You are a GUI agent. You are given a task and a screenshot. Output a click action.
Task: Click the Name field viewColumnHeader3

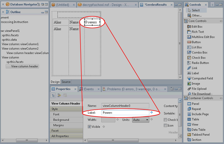pyautogui.click(x=125, y=106)
